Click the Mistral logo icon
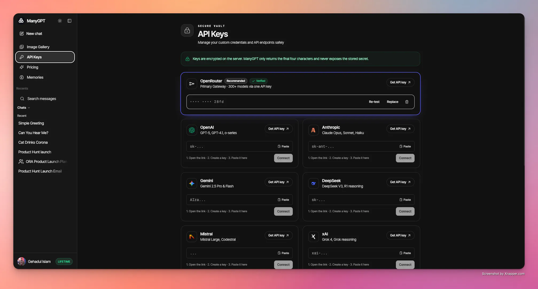 (192, 237)
